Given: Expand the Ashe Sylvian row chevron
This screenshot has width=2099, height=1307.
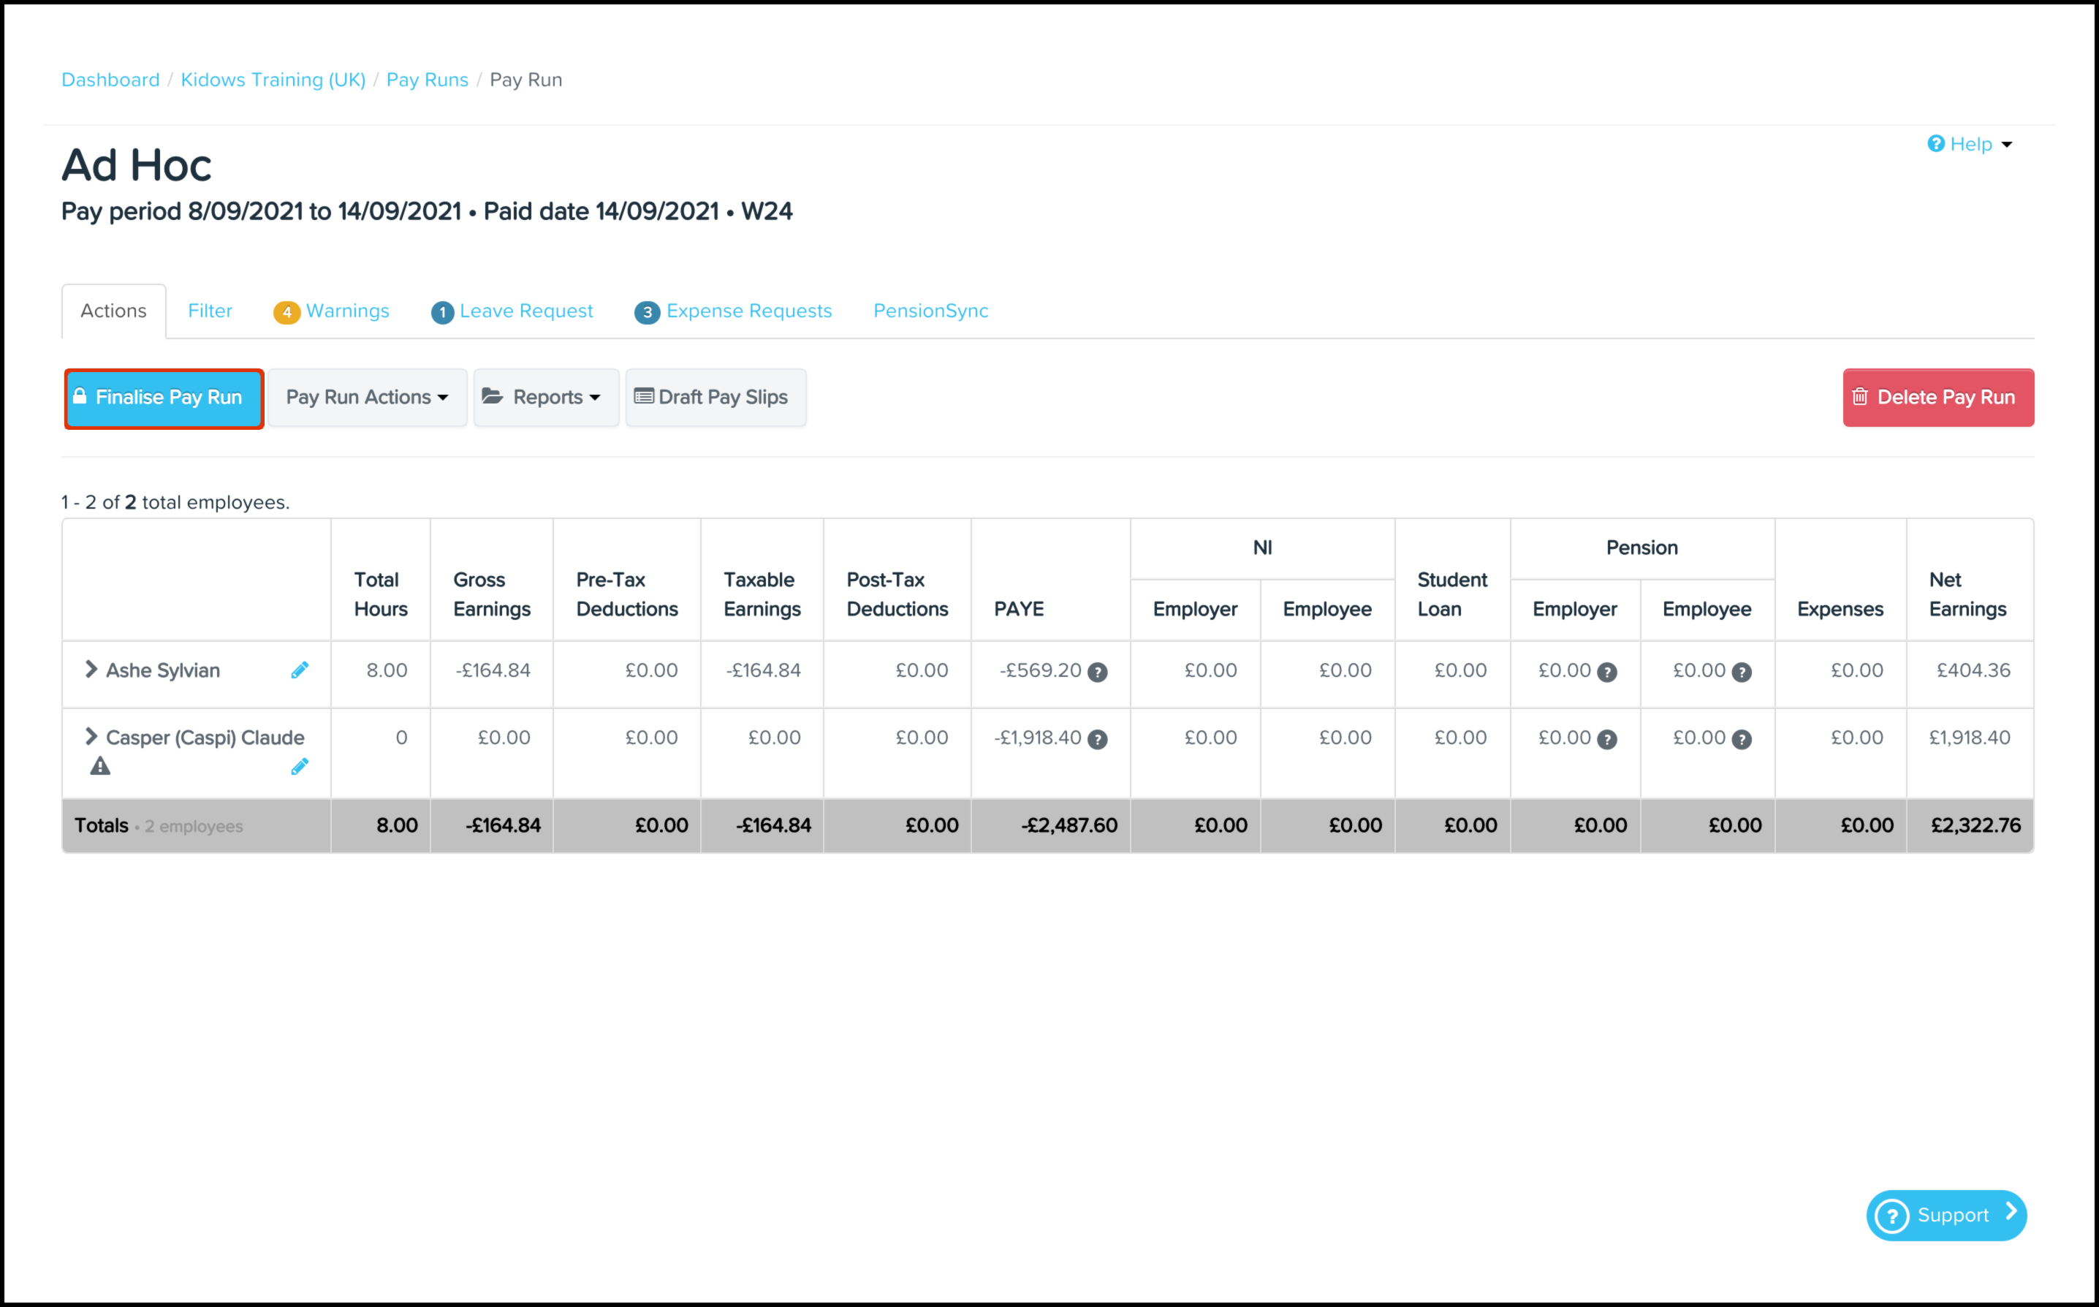Looking at the screenshot, I should (x=91, y=669).
